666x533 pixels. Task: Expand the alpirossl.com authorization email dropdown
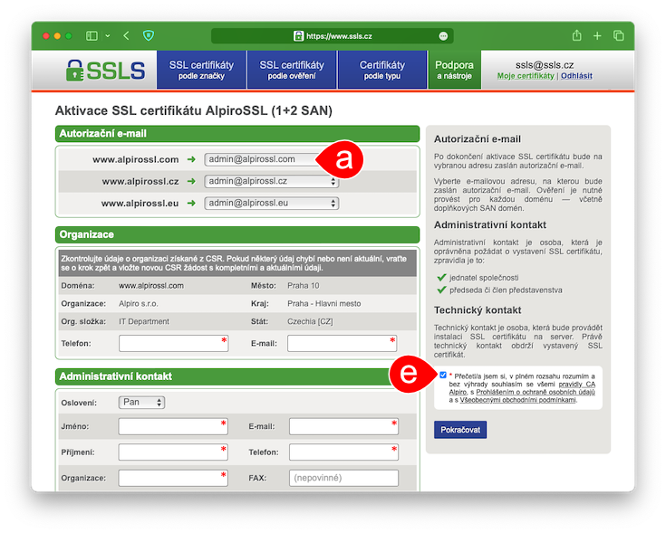click(263, 159)
